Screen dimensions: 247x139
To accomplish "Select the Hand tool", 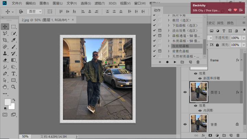I will click(5, 86).
